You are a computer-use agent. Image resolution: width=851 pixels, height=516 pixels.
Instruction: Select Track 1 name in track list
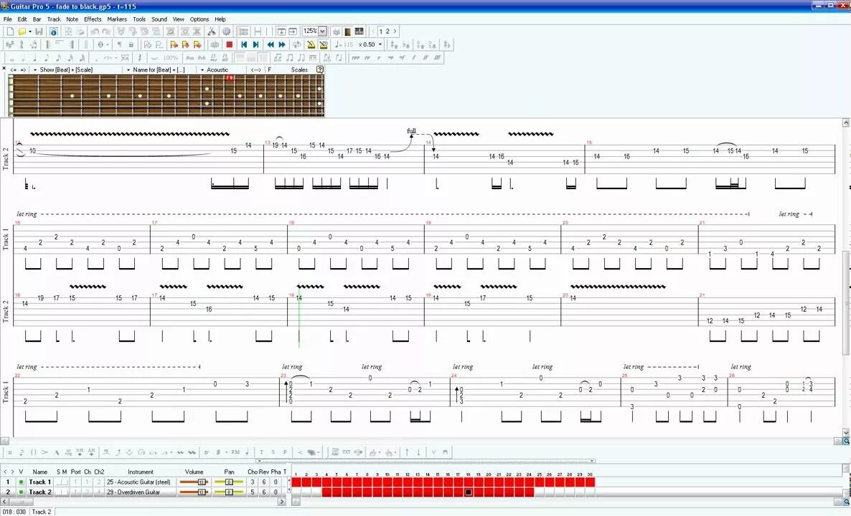tap(40, 482)
